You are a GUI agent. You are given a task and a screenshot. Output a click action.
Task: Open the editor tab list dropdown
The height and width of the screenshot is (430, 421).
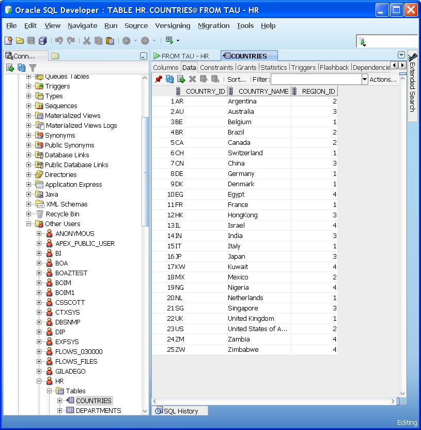[401, 55]
